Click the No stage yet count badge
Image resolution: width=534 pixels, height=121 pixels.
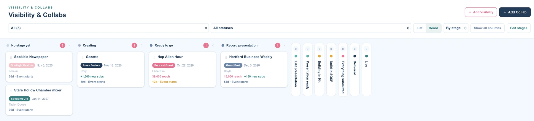(63, 46)
